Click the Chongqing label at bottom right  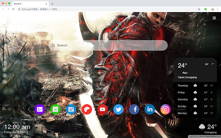(210, 132)
